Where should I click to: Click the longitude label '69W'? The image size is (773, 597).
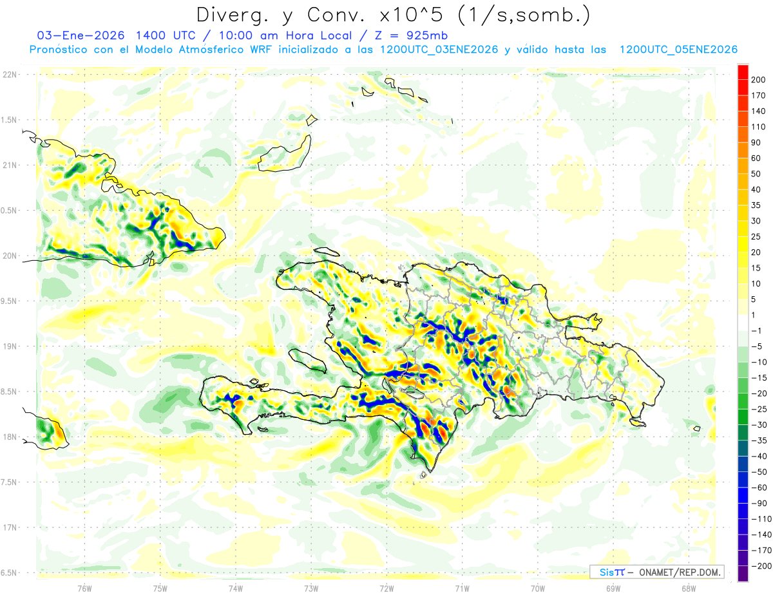613,589
